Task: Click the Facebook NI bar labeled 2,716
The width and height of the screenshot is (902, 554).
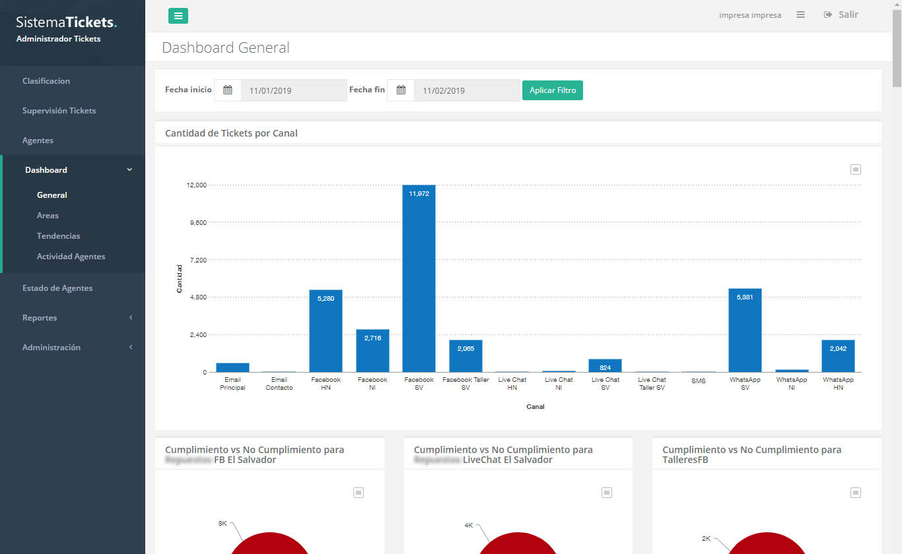Action: [x=372, y=351]
